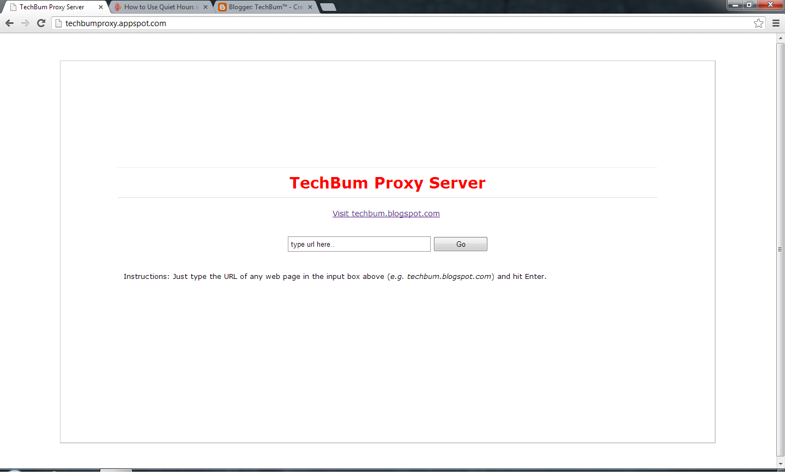The width and height of the screenshot is (785, 475).
Task: Close the TechBum Proxy Server tab
Action: (x=100, y=7)
